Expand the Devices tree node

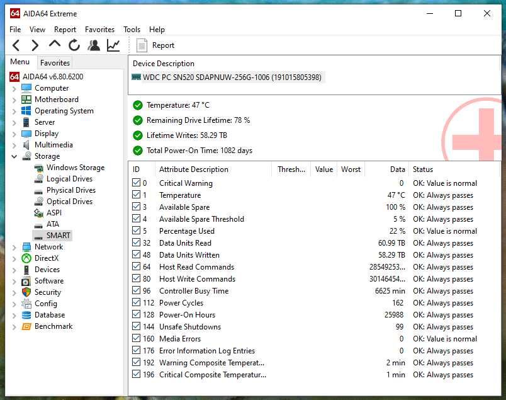pos(14,270)
